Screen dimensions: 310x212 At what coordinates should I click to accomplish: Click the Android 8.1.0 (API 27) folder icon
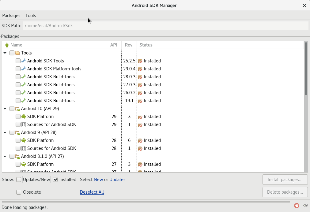(17, 156)
